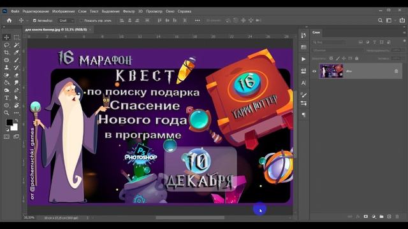Click the Home icon in options bar

tap(10, 20)
